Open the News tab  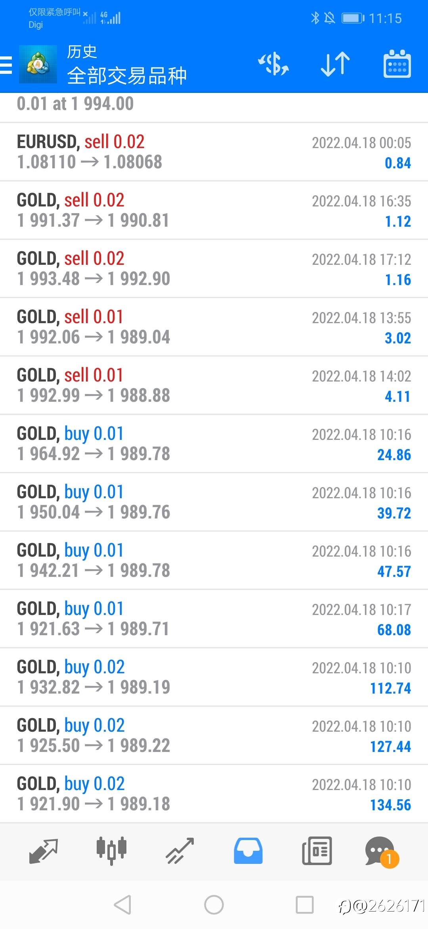point(317,851)
